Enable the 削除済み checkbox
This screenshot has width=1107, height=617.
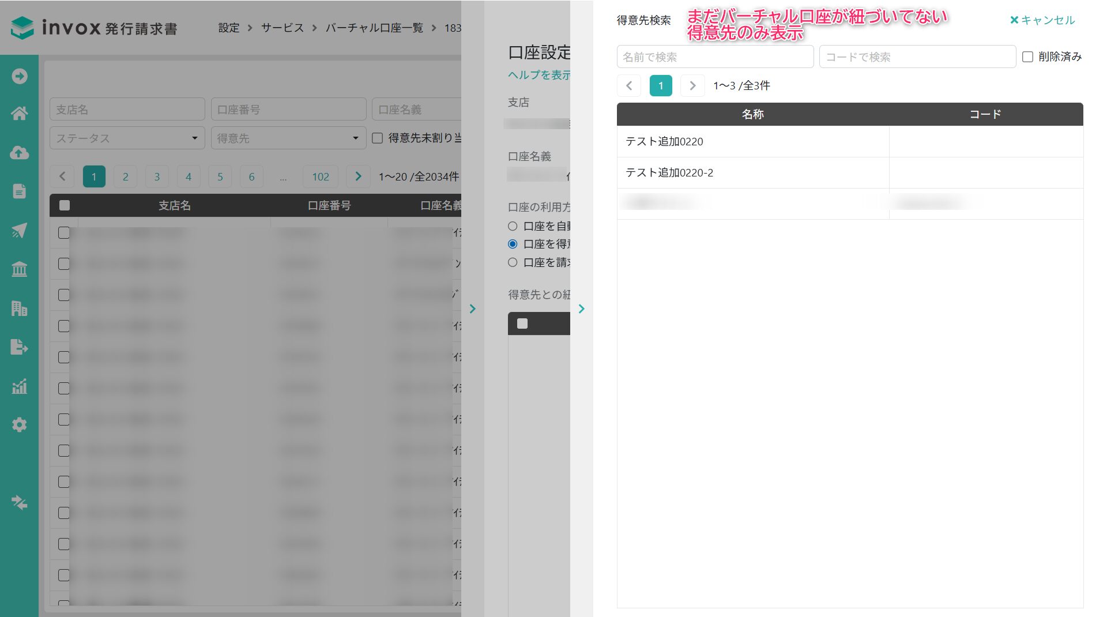(1027, 57)
